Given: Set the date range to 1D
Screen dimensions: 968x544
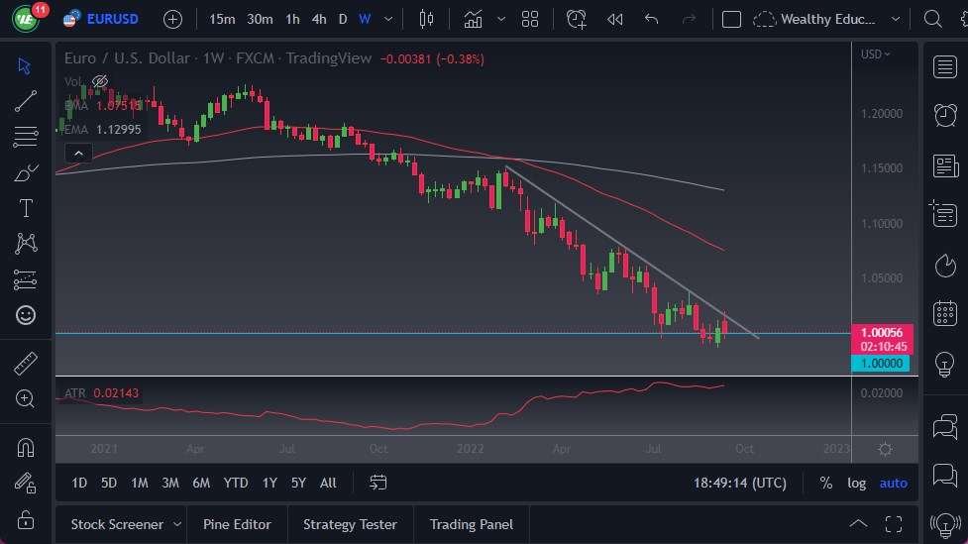Looking at the screenshot, I should coord(79,483).
